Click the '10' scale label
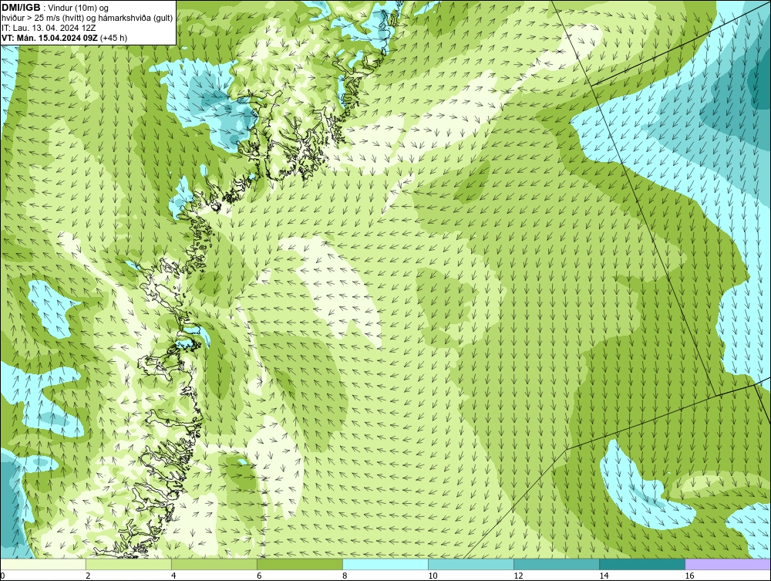Viewport: 771px width, 581px height. pos(433,576)
